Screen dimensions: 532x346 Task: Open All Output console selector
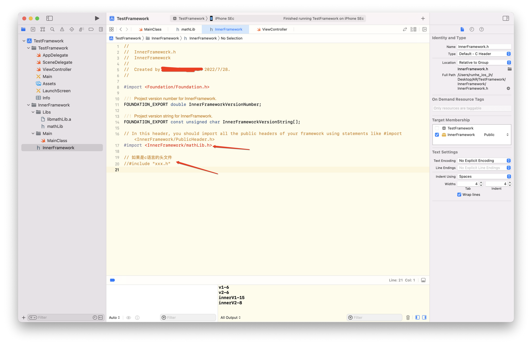pos(231,318)
